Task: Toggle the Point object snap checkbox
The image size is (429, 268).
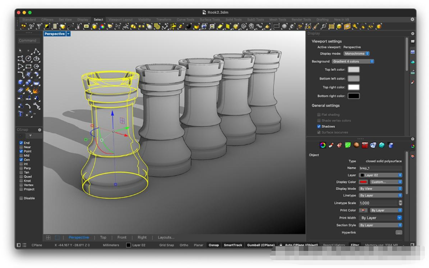Action: [x=21, y=151]
